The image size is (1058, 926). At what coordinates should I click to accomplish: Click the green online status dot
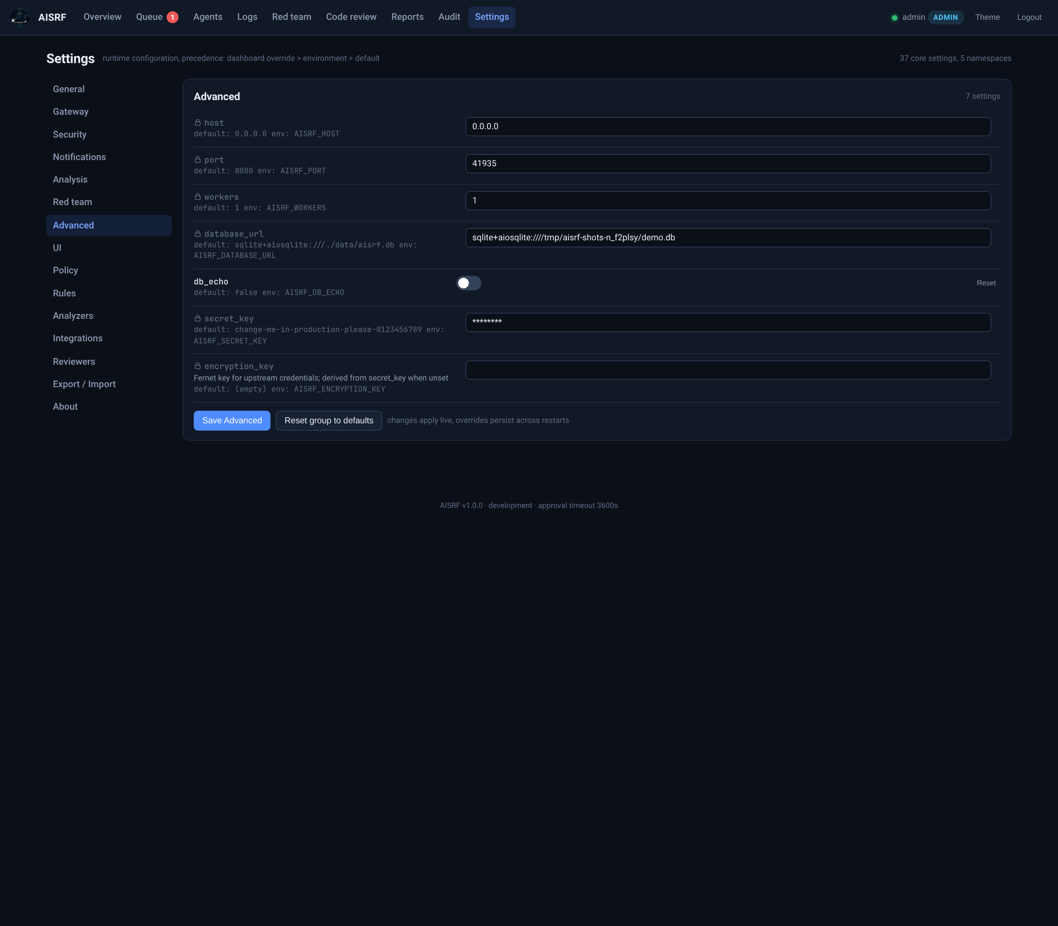coord(894,18)
